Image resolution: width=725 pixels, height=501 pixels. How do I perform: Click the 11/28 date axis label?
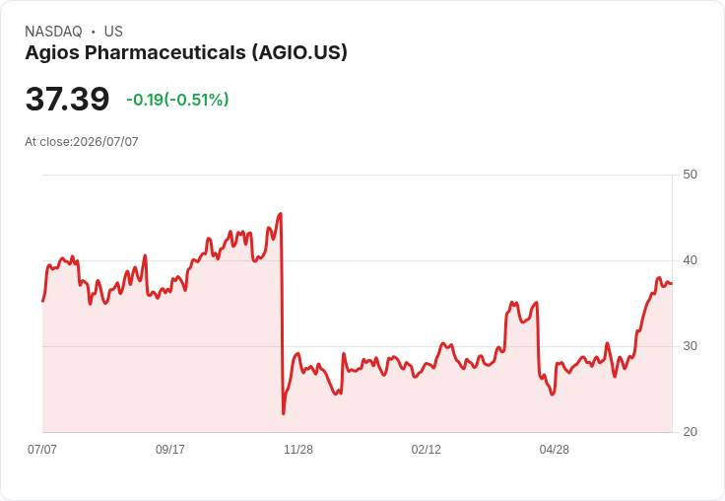pos(298,449)
